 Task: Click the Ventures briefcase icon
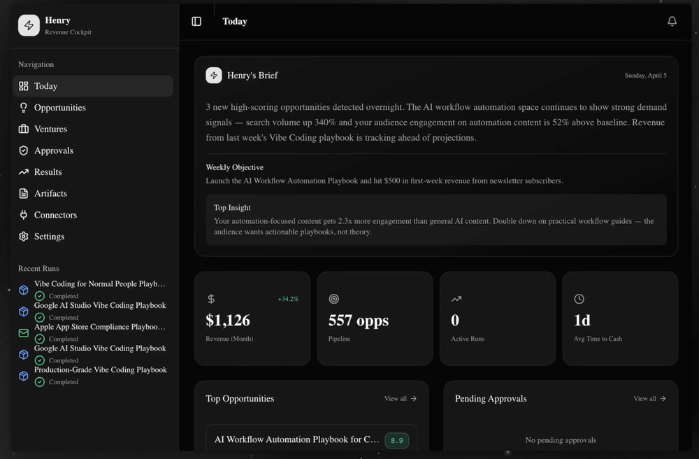(x=24, y=129)
